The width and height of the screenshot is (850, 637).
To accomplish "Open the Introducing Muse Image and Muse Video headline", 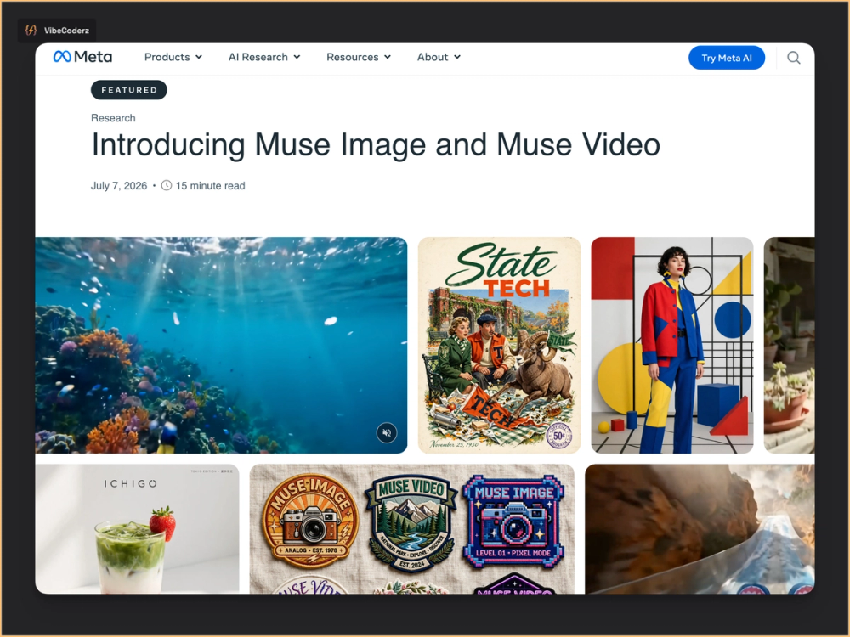I will (376, 144).
